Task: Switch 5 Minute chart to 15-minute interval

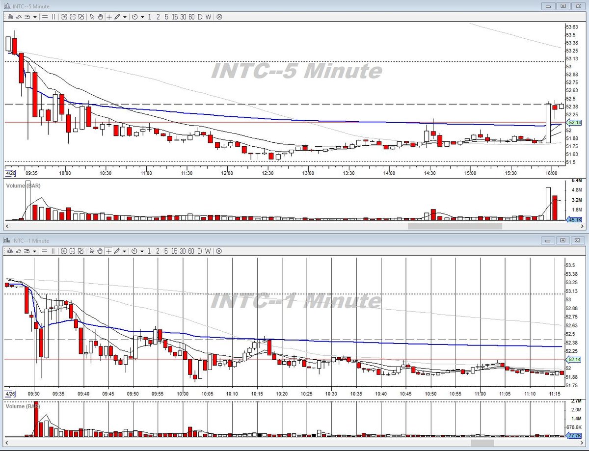Action: click(x=175, y=17)
